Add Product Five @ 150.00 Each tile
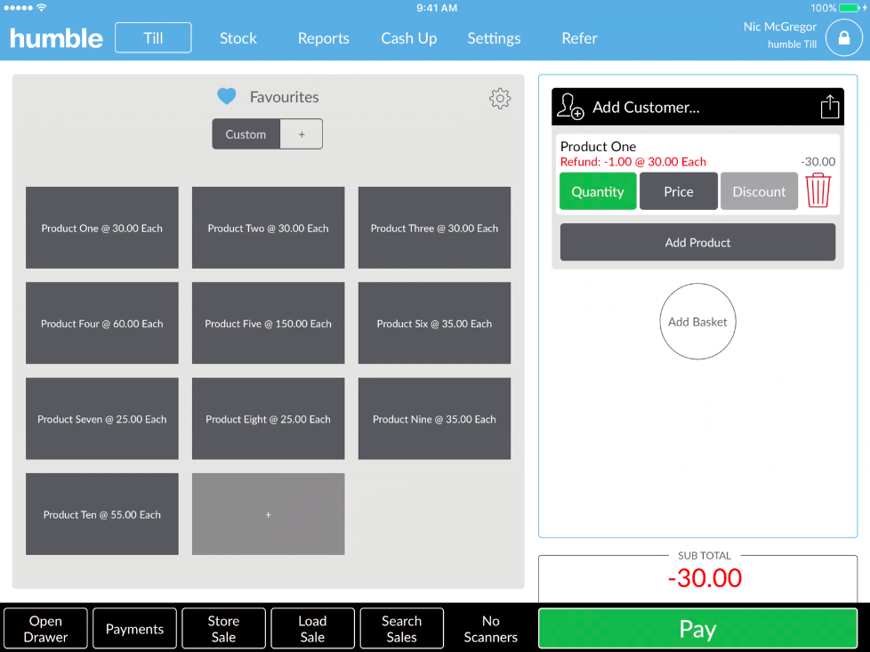This screenshot has width=870, height=652. point(268,323)
